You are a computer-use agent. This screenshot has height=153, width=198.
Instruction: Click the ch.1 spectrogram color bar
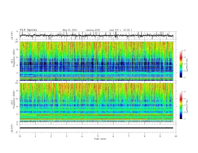click(x=181, y=64)
